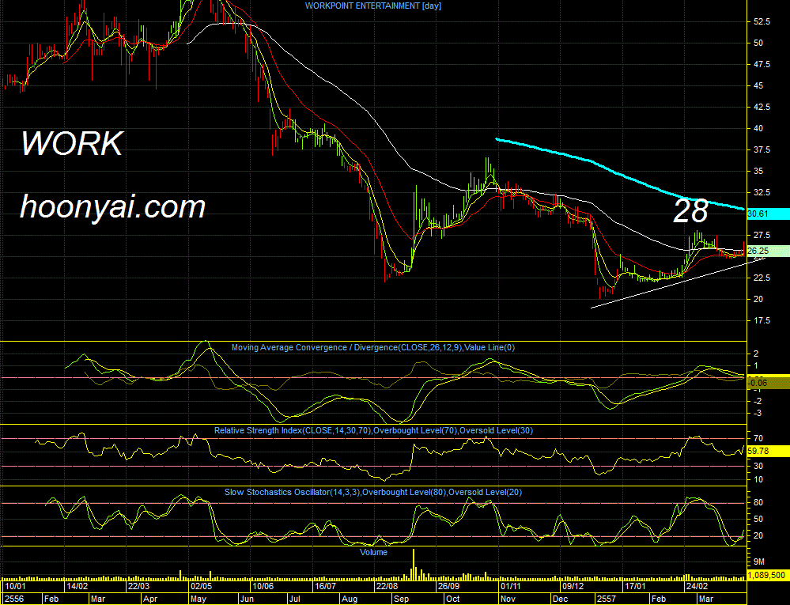Click the 10/06 date label
The width and height of the screenshot is (790, 605).
pos(263,587)
